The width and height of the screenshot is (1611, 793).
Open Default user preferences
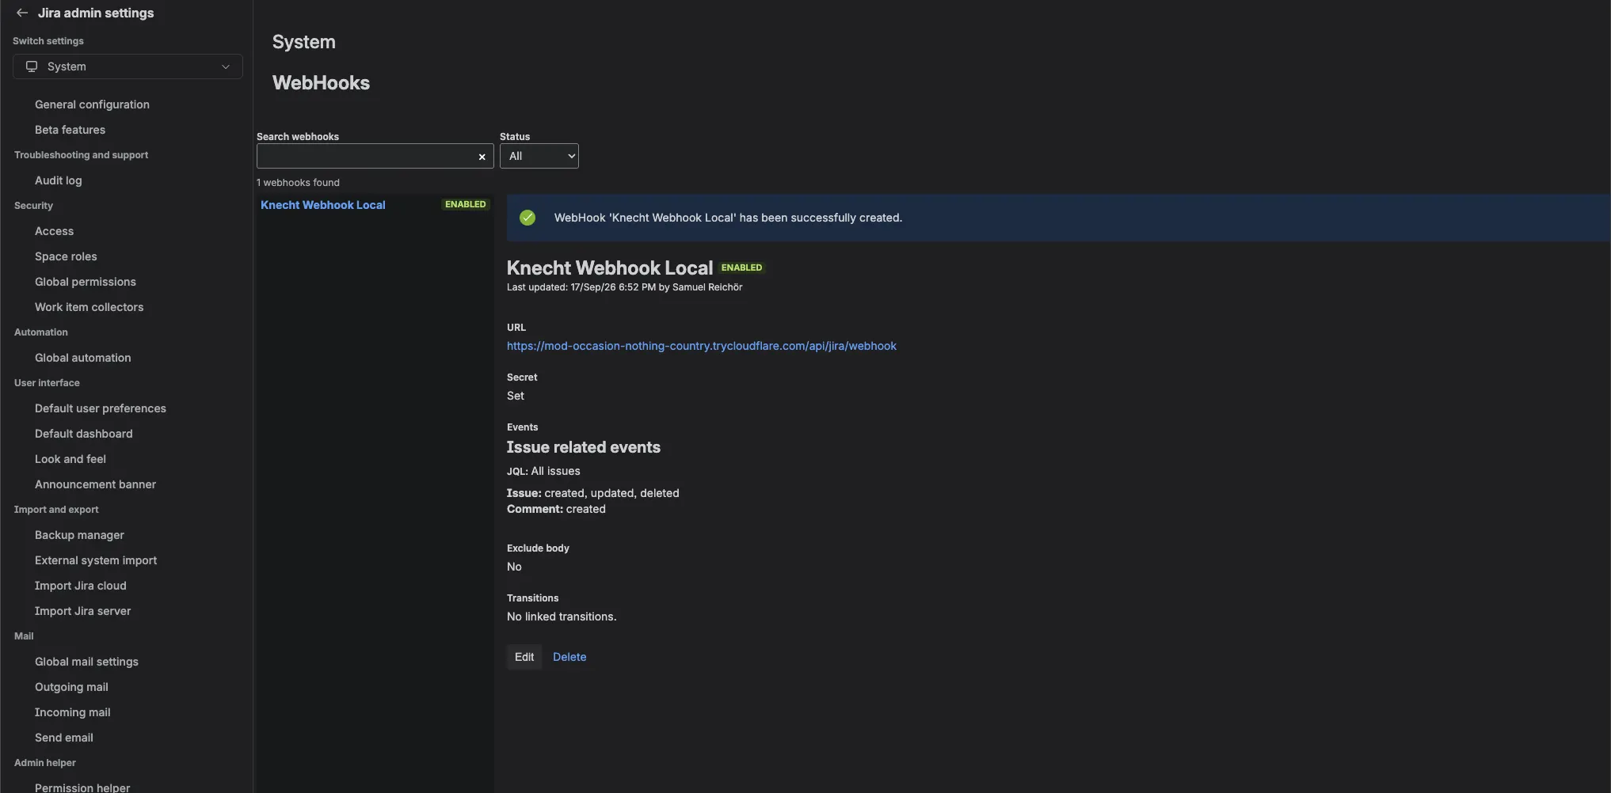[x=101, y=408]
